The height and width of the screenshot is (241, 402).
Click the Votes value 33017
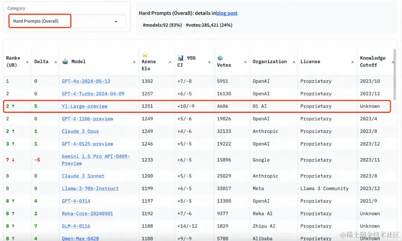pos(224,188)
